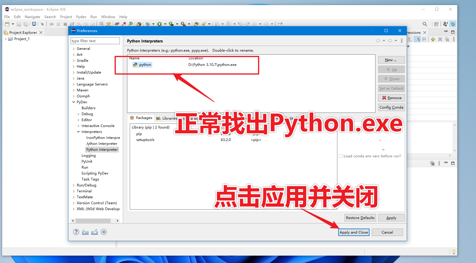Click the Terminate debug toolbar icon

(65, 24)
